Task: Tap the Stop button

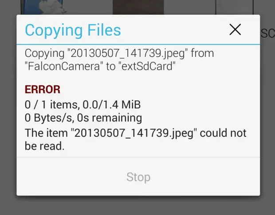Action: (x=138, y=177)
